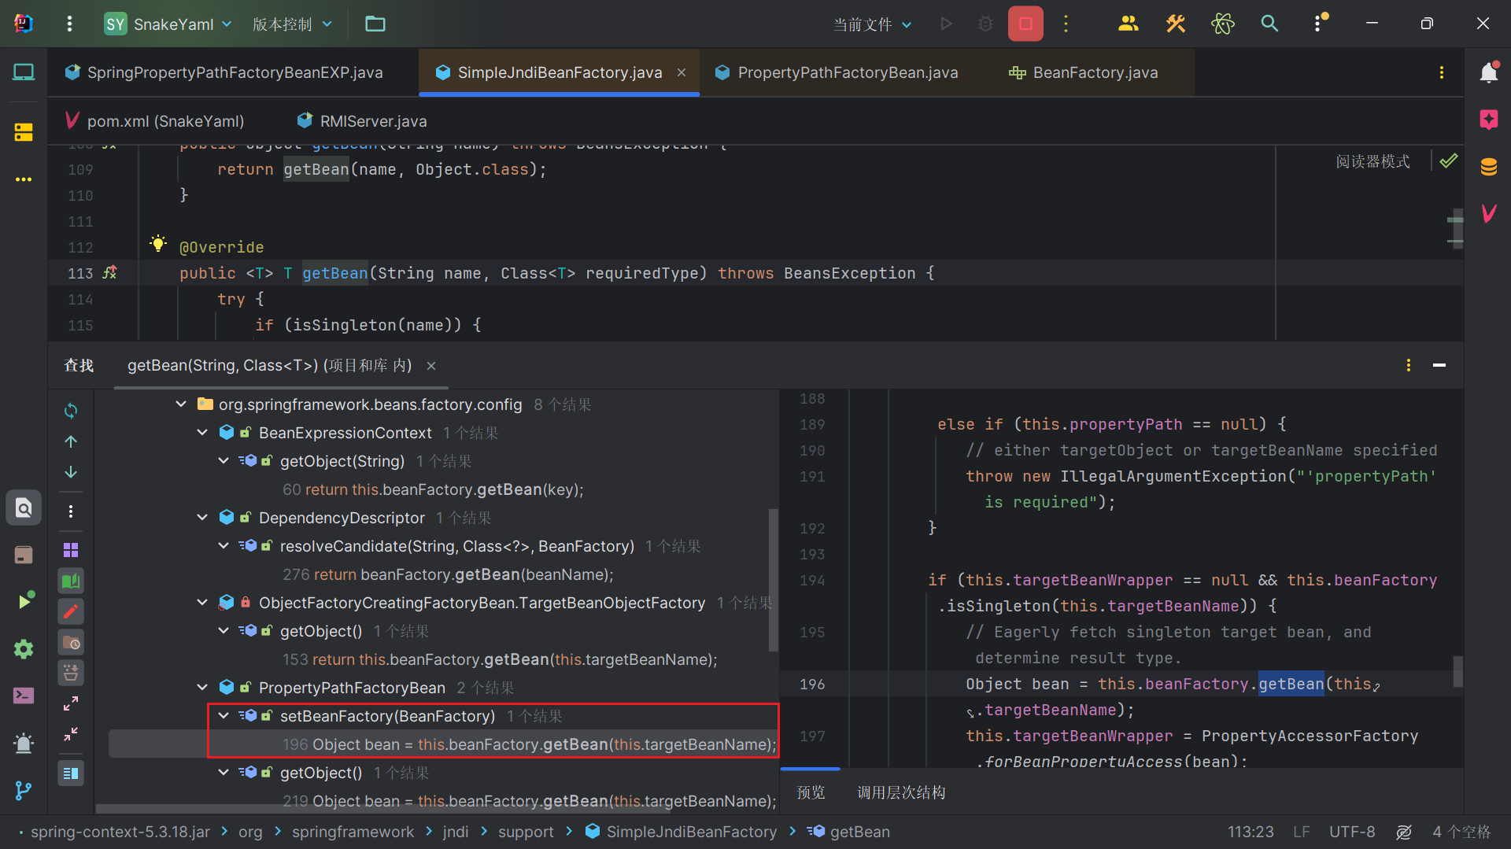Click the gutter implementation icon on line 113

point(109,272)
